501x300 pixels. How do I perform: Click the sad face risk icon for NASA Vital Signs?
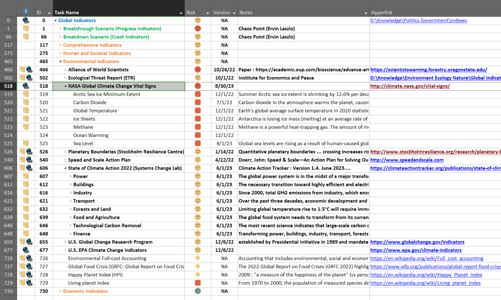(x=198, y=86)
